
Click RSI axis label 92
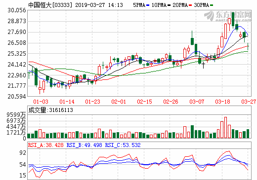[23, 153]
